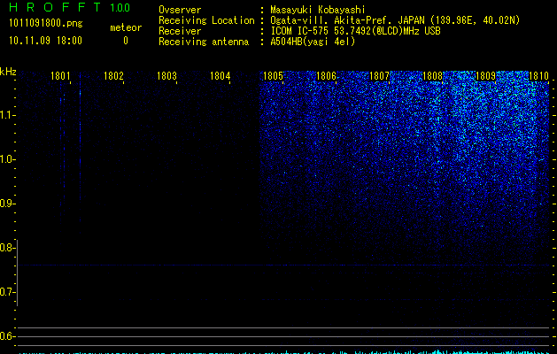Select observer name Masayuki Kobayashi
The height and width of the screenshot is (354, 557).
pyautogui.click(x=318, y=10)
